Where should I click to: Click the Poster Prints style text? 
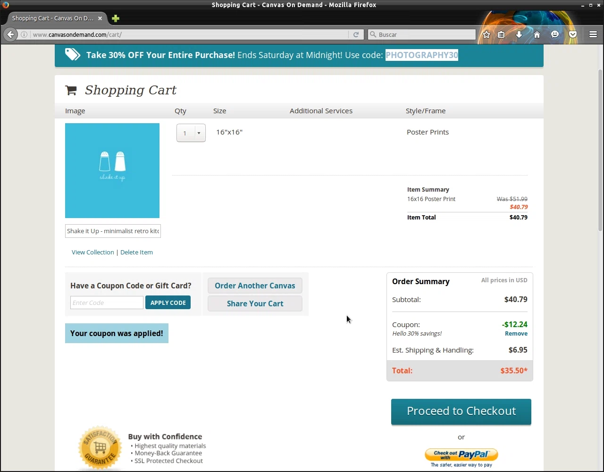click(x=428, y=132)
